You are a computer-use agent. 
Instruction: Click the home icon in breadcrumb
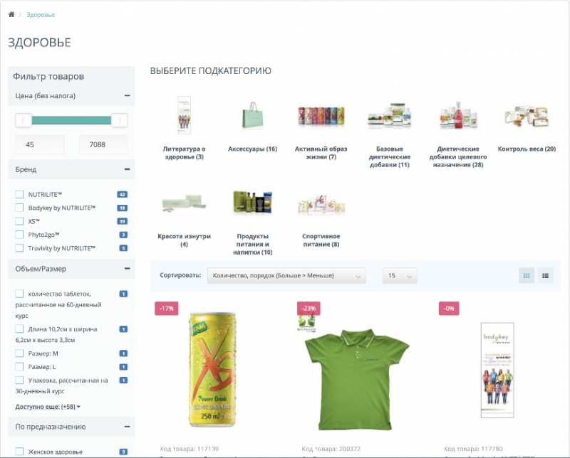(x=11, y=14)
